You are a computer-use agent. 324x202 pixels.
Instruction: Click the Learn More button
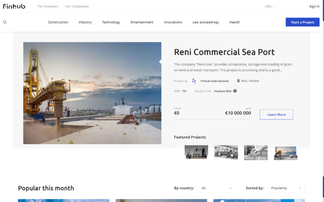[276, 114]
